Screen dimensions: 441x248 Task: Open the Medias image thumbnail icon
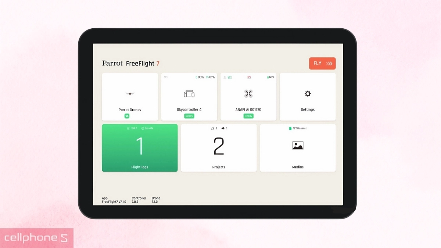point(298,145)
